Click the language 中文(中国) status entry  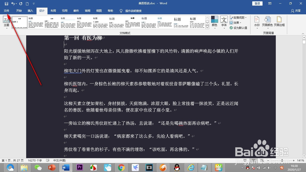60,160
